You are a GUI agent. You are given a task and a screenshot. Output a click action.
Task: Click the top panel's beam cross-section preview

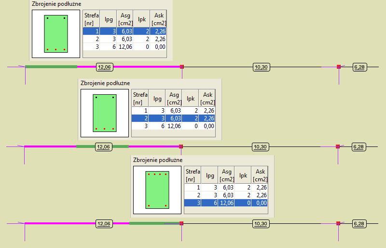click(56, 34)
